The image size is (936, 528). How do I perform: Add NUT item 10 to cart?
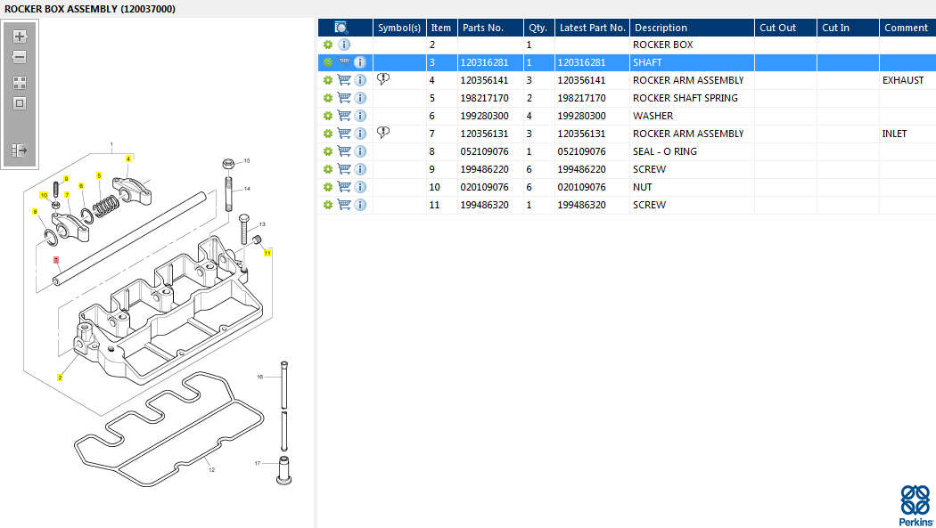coord(344,187)
